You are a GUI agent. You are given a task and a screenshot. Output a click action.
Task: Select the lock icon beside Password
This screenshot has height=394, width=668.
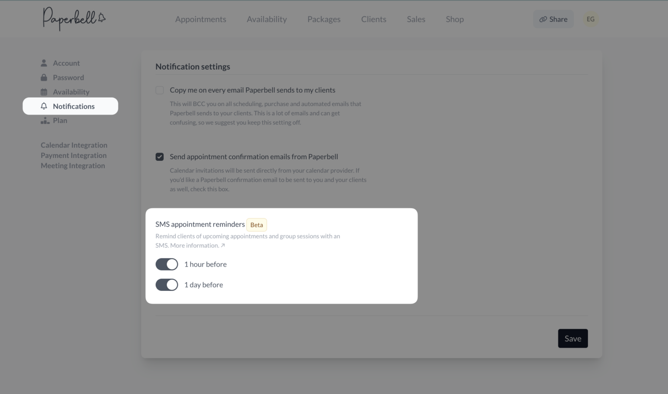(43, 77)
